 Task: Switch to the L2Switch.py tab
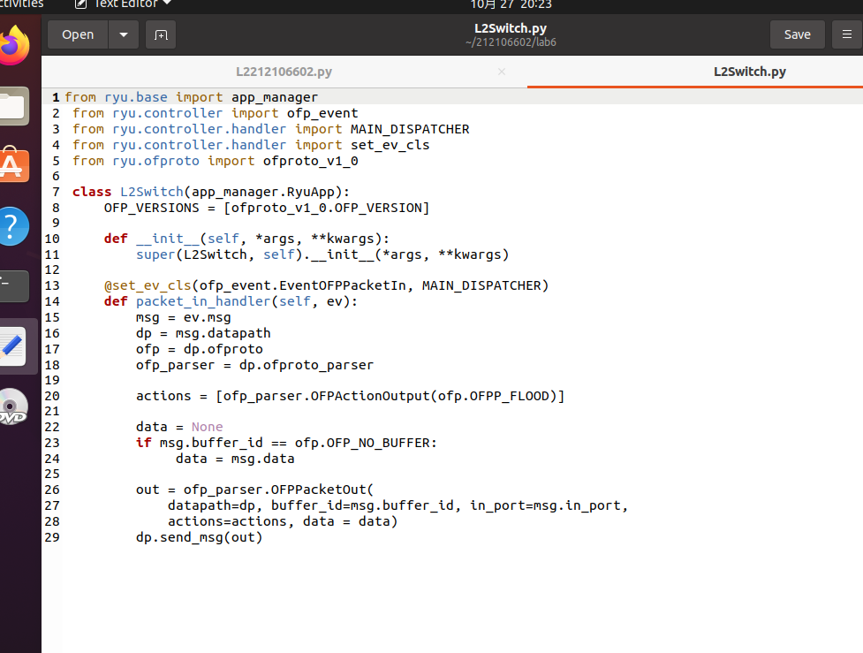click(750, 72)
